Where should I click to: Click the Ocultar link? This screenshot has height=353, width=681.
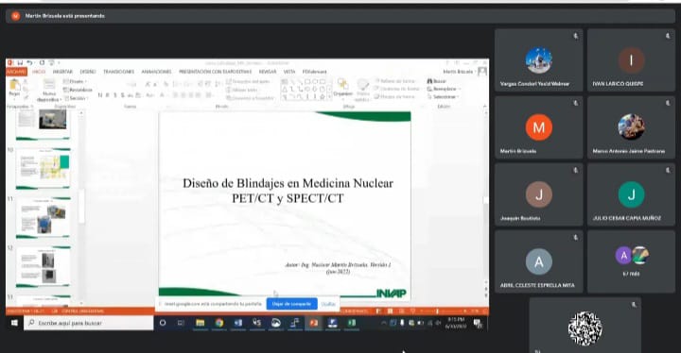328,304
